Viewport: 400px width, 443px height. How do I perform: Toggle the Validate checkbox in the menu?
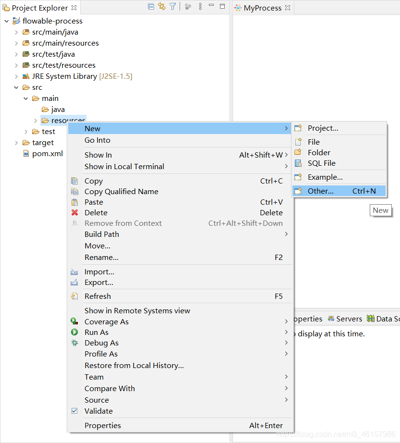tap(74, 411)
